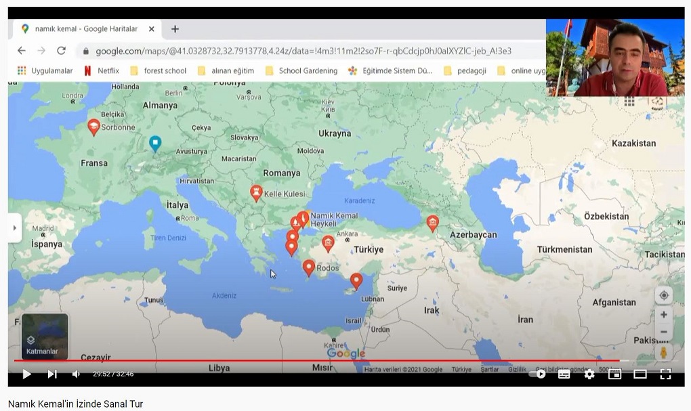Click the Azerbaycan country label

click(x=474, y=235)
